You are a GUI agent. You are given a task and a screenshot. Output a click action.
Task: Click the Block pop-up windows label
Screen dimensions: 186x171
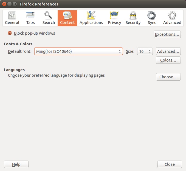(34, 33)
